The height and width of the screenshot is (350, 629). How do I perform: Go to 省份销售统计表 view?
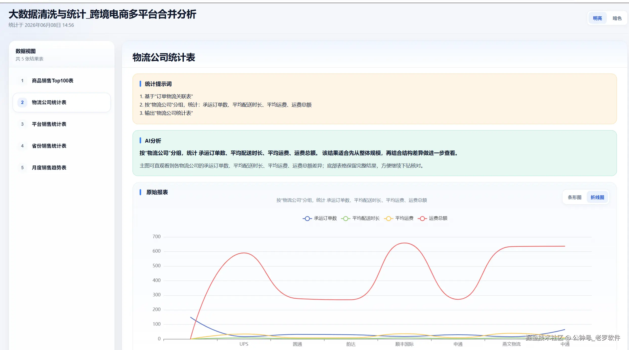pyautogui.click(x=62, y=146)
